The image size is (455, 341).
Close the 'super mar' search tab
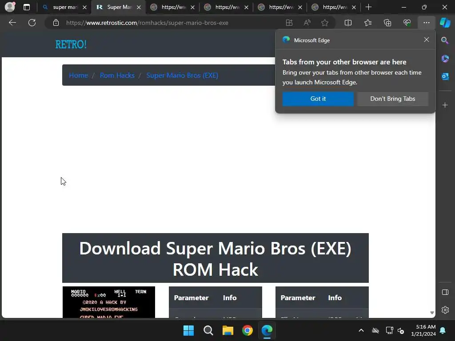point(84,7)
